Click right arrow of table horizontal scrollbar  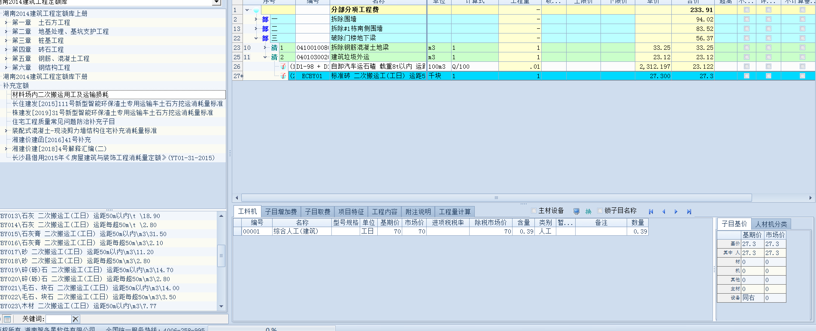810,198
